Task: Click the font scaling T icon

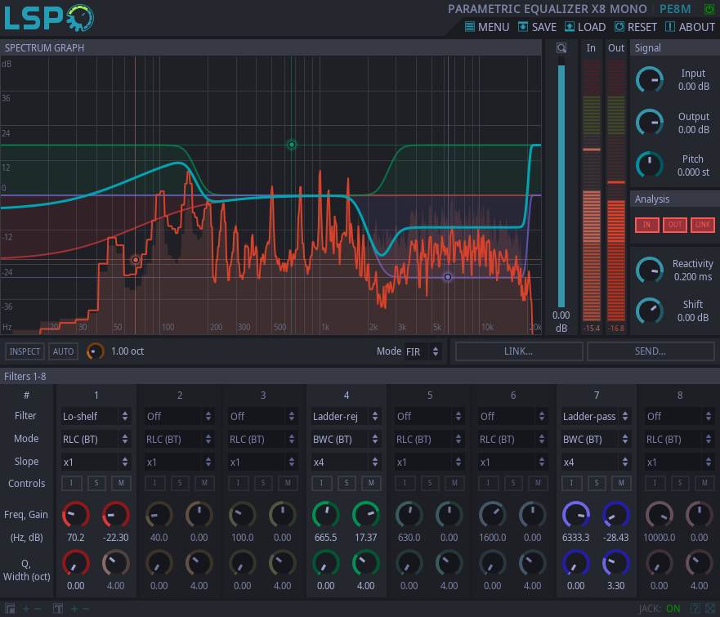Action: pyautogui.click(x=58, y=609)
